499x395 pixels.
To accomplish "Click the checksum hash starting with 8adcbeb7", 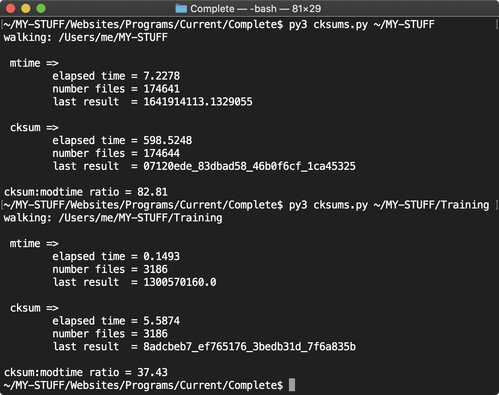I will pyautogui.click(x=249, y=346).
